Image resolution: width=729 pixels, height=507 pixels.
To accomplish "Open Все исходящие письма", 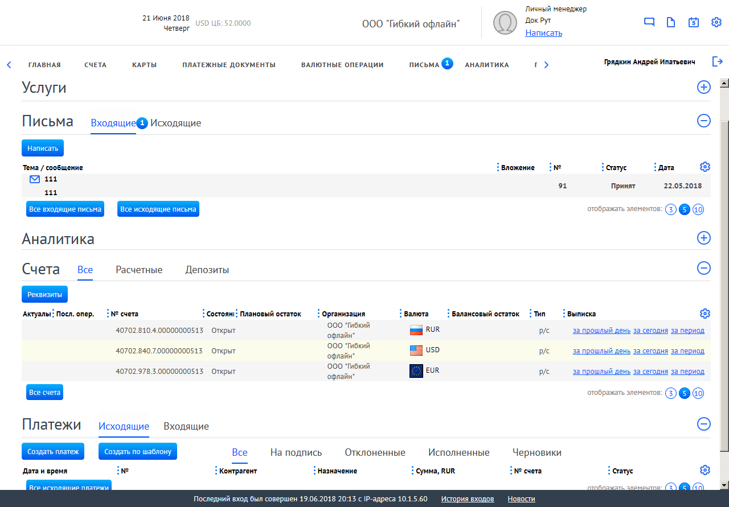I will coord(158,209).
